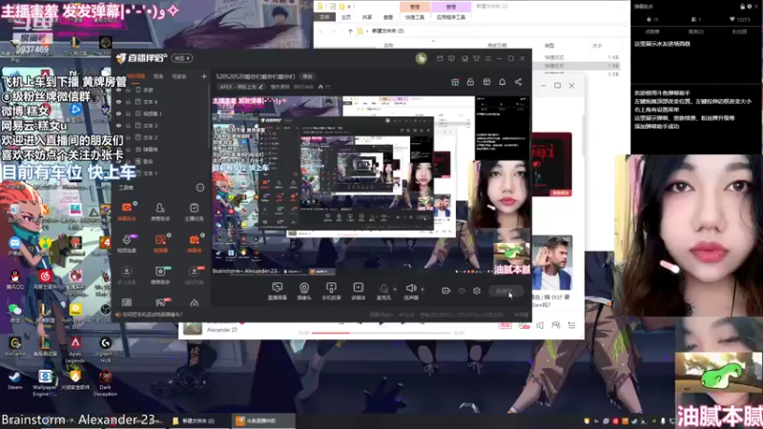Add a 多媒体 media source
This screenshot has height=429, width=763.
[x=359, y=291]
